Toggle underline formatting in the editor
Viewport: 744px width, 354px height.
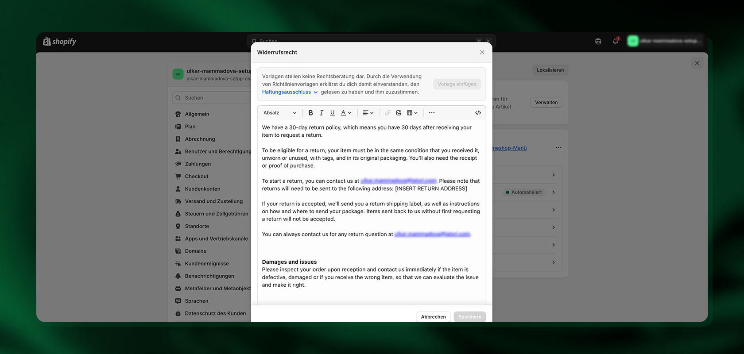pos(332,113)
